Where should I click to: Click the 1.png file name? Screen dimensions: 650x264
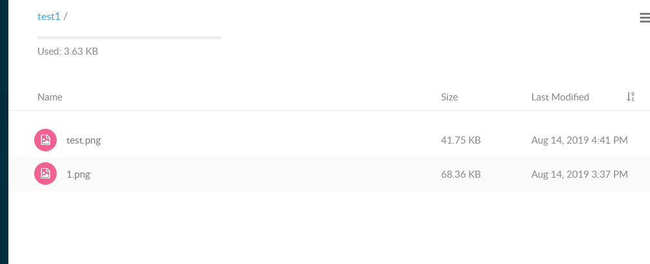coord(78,174)
